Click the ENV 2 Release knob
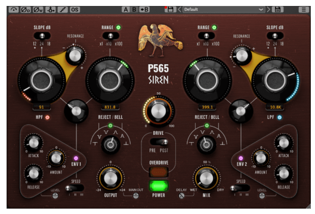The height and width of the screenshot is (214, 315). tap(284, 174)
